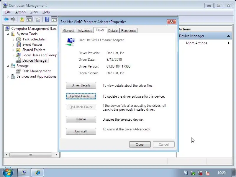Image resolution: width=236 pixels, height=177 pixels.
Task: Click the Driver Details button
Action: coord(81,85)
